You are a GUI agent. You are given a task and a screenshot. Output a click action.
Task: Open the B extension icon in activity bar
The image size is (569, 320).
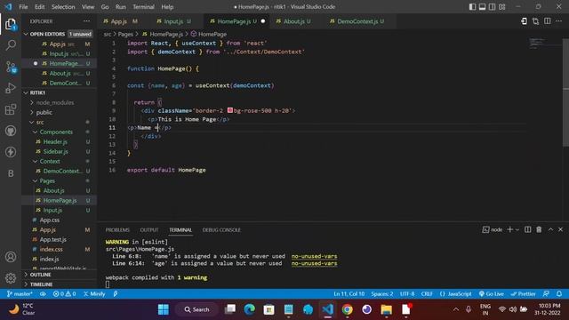(11, 173)
